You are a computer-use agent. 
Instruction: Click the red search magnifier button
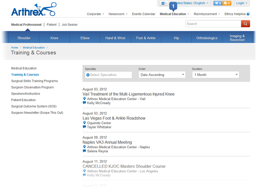[245, 24]
